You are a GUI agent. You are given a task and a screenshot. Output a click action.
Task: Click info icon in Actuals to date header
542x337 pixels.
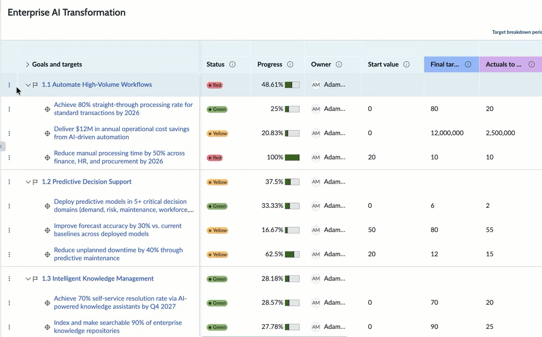[531, 64]
